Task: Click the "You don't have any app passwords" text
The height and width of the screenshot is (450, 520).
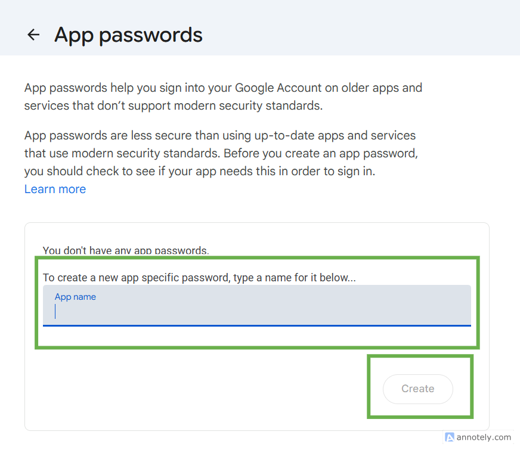Action: click(x=126, y=251)
